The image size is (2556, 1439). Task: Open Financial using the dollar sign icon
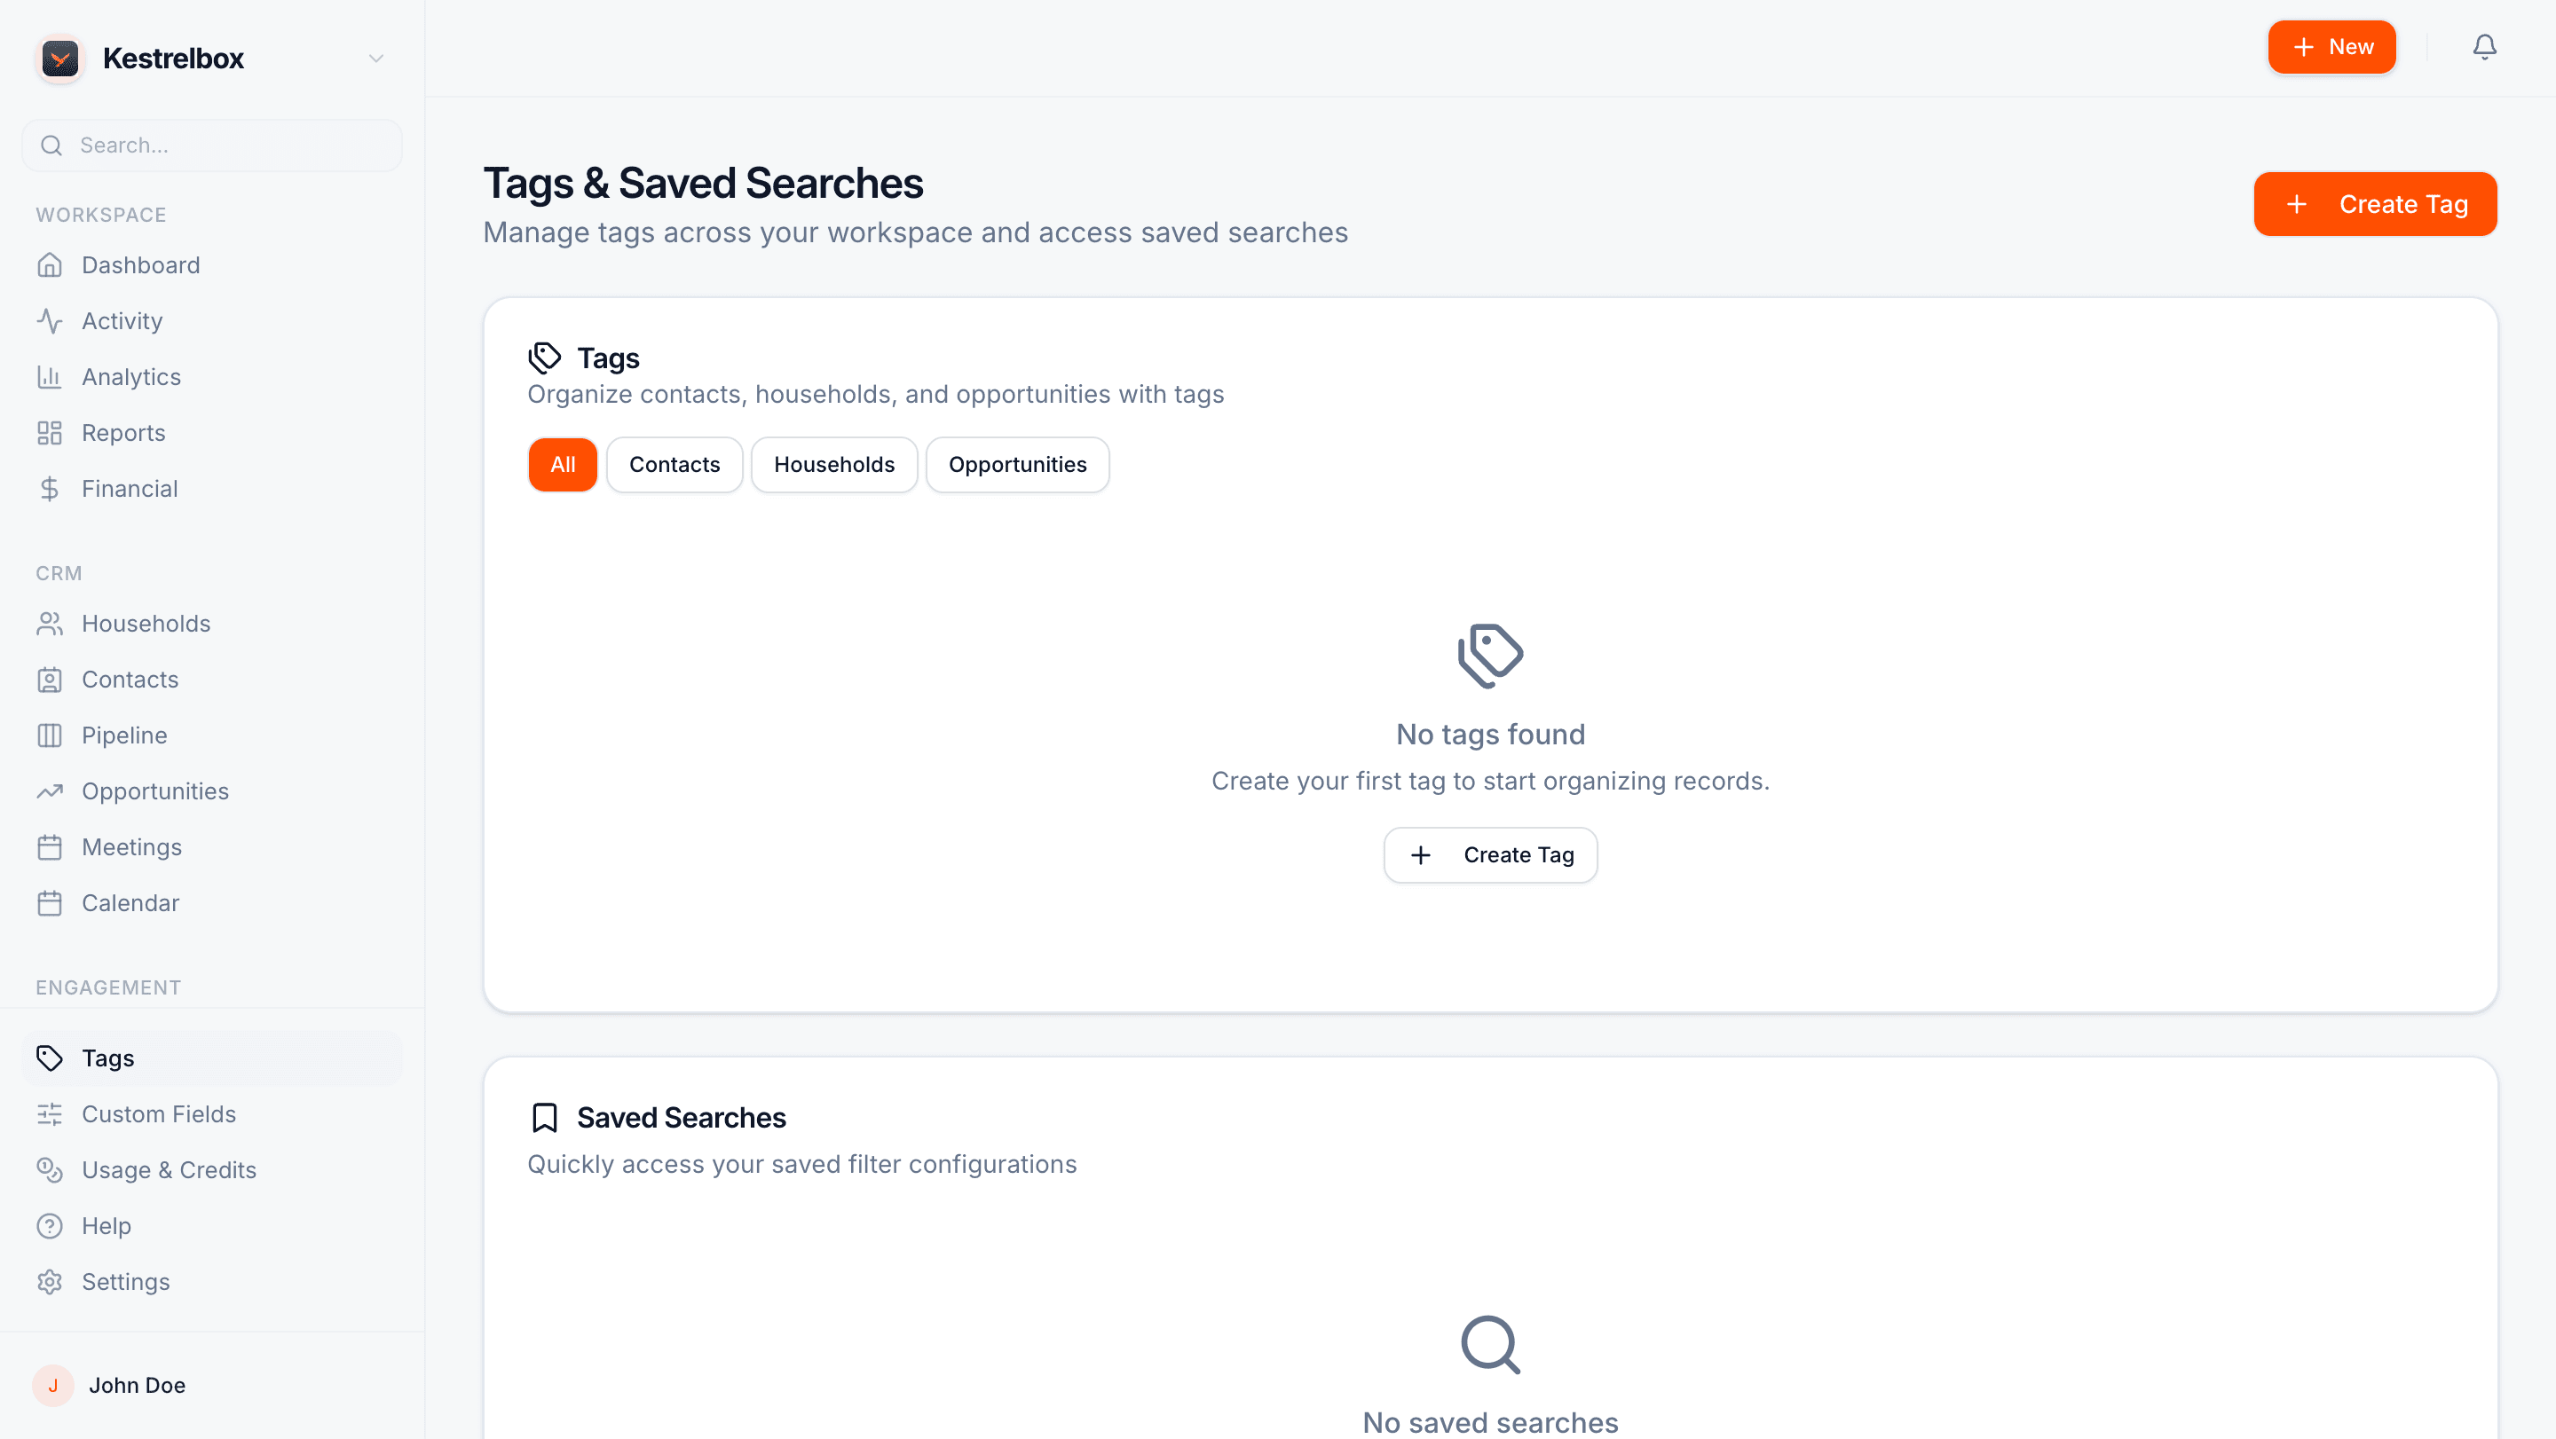51,488
